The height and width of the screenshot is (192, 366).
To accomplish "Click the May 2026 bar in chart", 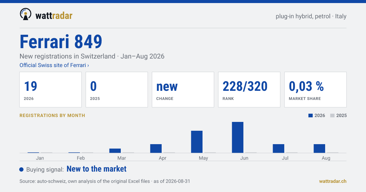I will pos(197,142).
